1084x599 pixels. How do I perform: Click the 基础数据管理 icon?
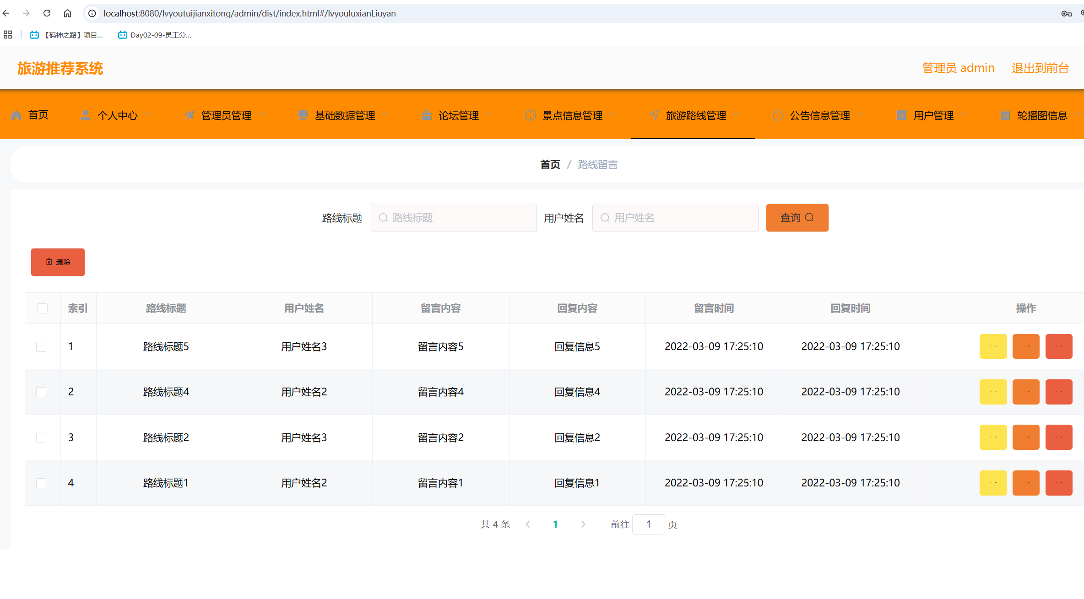pyautogui.click(x=303, y=115)
